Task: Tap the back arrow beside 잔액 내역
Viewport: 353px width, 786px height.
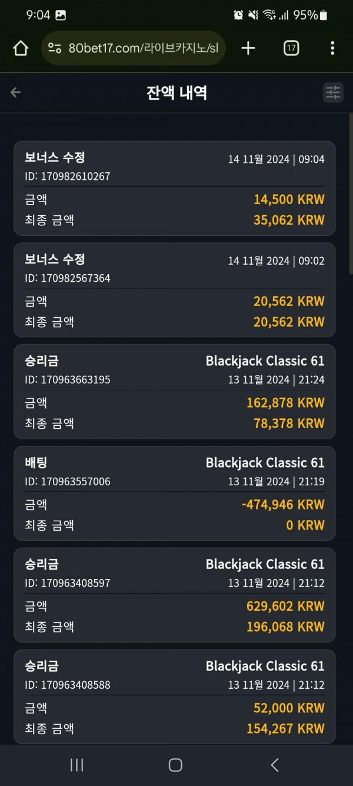Action: [x=16, y=93]
